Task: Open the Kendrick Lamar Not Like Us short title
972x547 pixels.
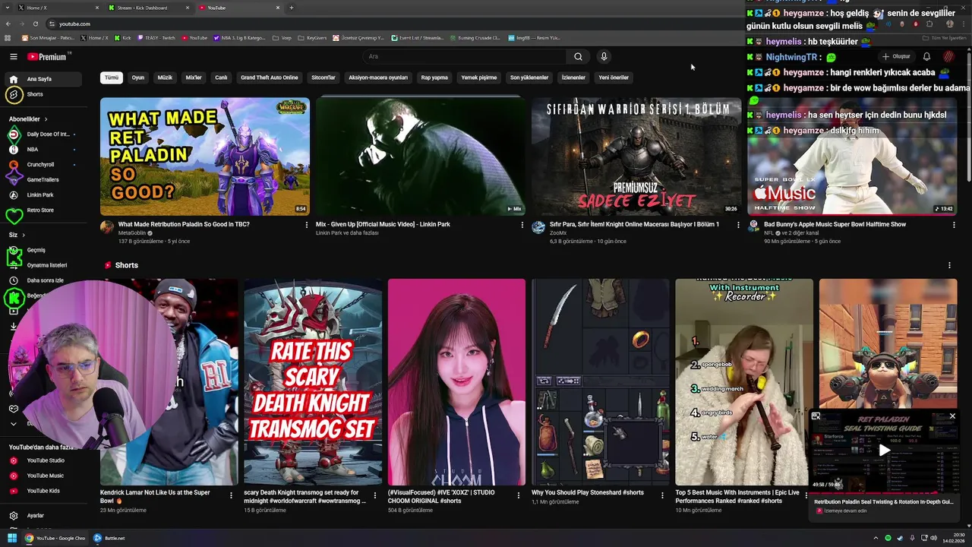Action: click(155, 496)
